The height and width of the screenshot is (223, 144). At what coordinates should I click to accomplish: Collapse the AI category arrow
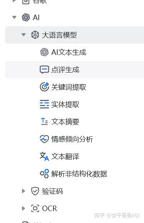14,17
